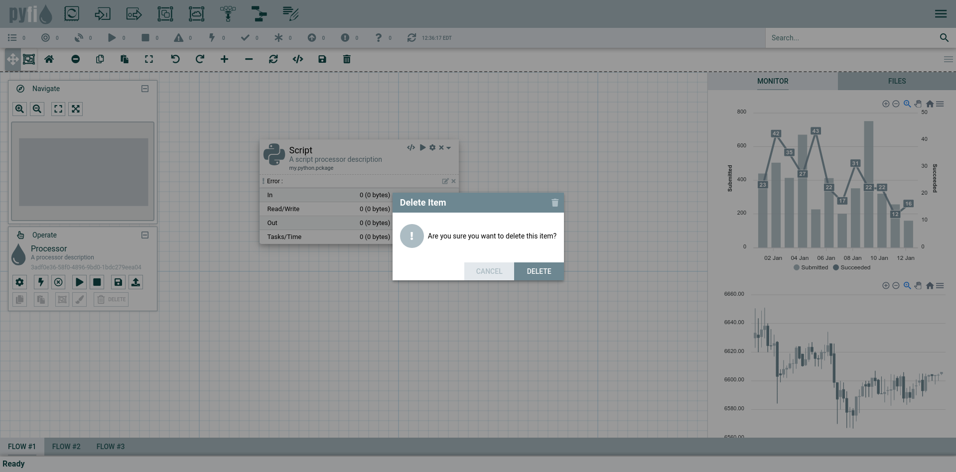Click the play button in Operate panel
Viewport: 956px width, 472px height.
79,282
